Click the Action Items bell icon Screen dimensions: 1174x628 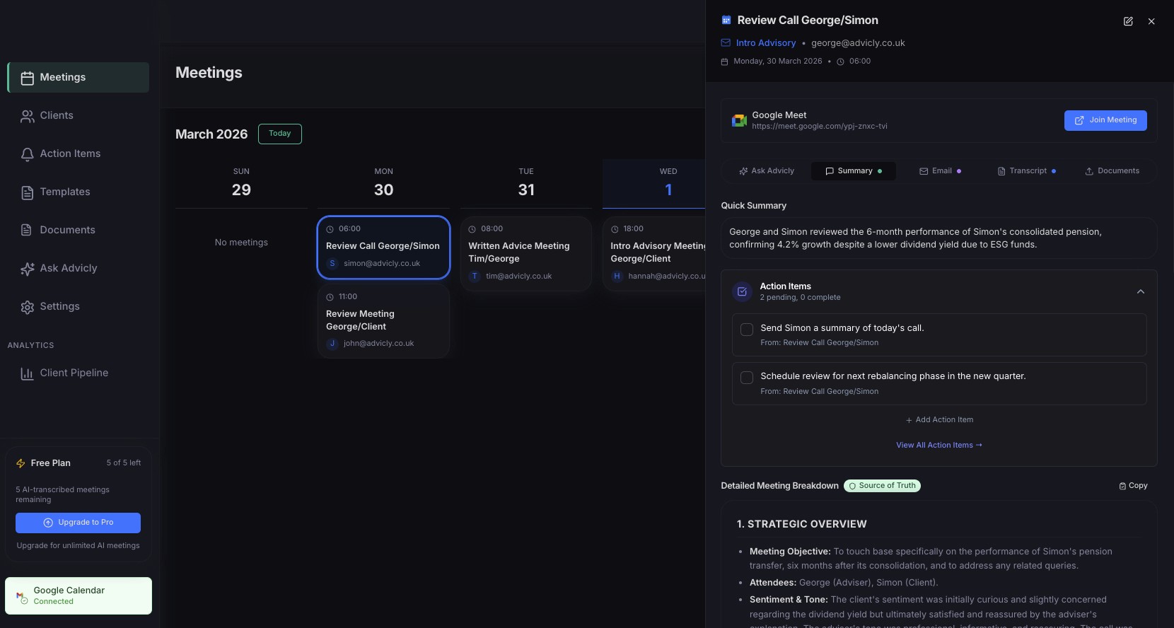tap(27, 154)
